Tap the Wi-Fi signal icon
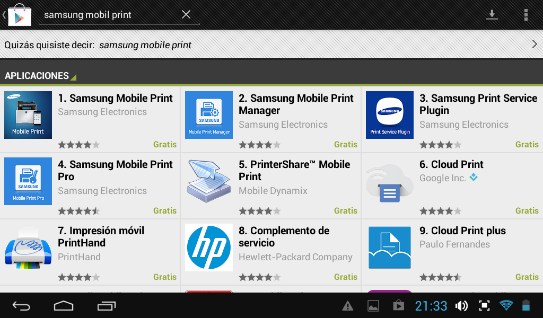543x318 pixels. [506, 305]
